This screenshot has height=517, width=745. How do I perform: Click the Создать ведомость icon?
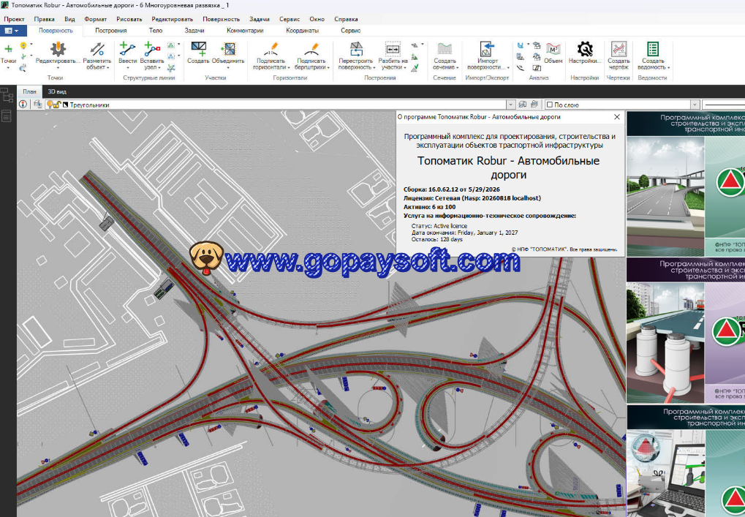[x=653, y=48]
